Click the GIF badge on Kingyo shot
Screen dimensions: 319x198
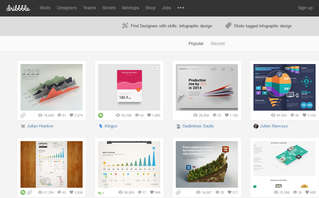(155, 68)
